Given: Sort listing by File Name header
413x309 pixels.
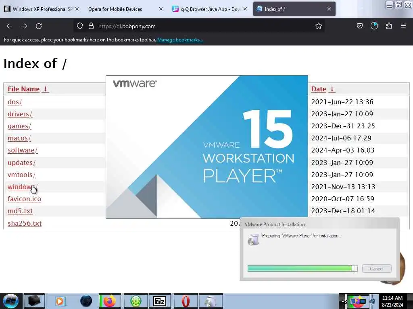Looking at the screenshot, I should pyautogui.click(x=28, y=89).
